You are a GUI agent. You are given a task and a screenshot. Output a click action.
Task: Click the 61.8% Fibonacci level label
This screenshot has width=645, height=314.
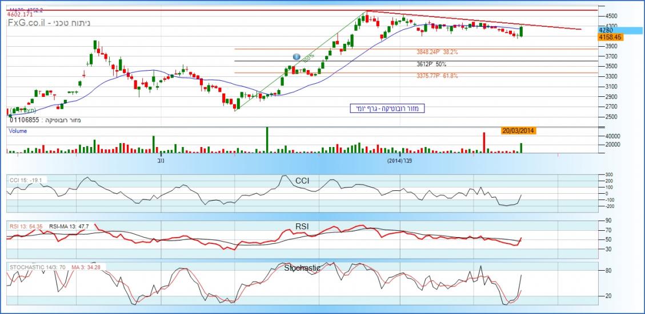click(436, 75)
